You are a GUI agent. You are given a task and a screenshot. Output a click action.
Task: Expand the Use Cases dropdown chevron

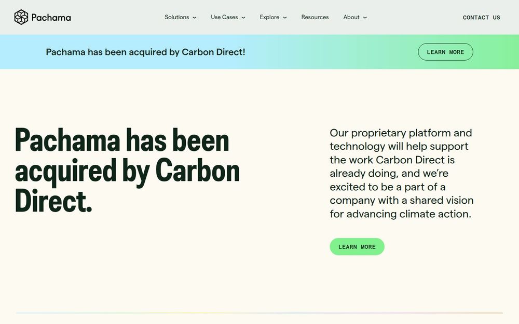[243, 18]
